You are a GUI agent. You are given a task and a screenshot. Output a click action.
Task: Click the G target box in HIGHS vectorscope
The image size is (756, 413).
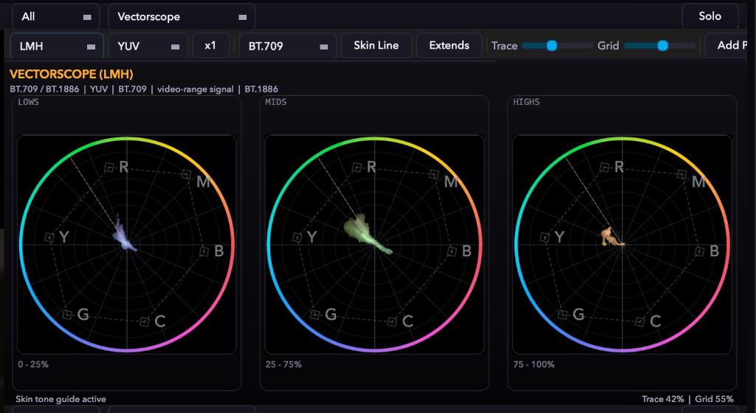562,315
